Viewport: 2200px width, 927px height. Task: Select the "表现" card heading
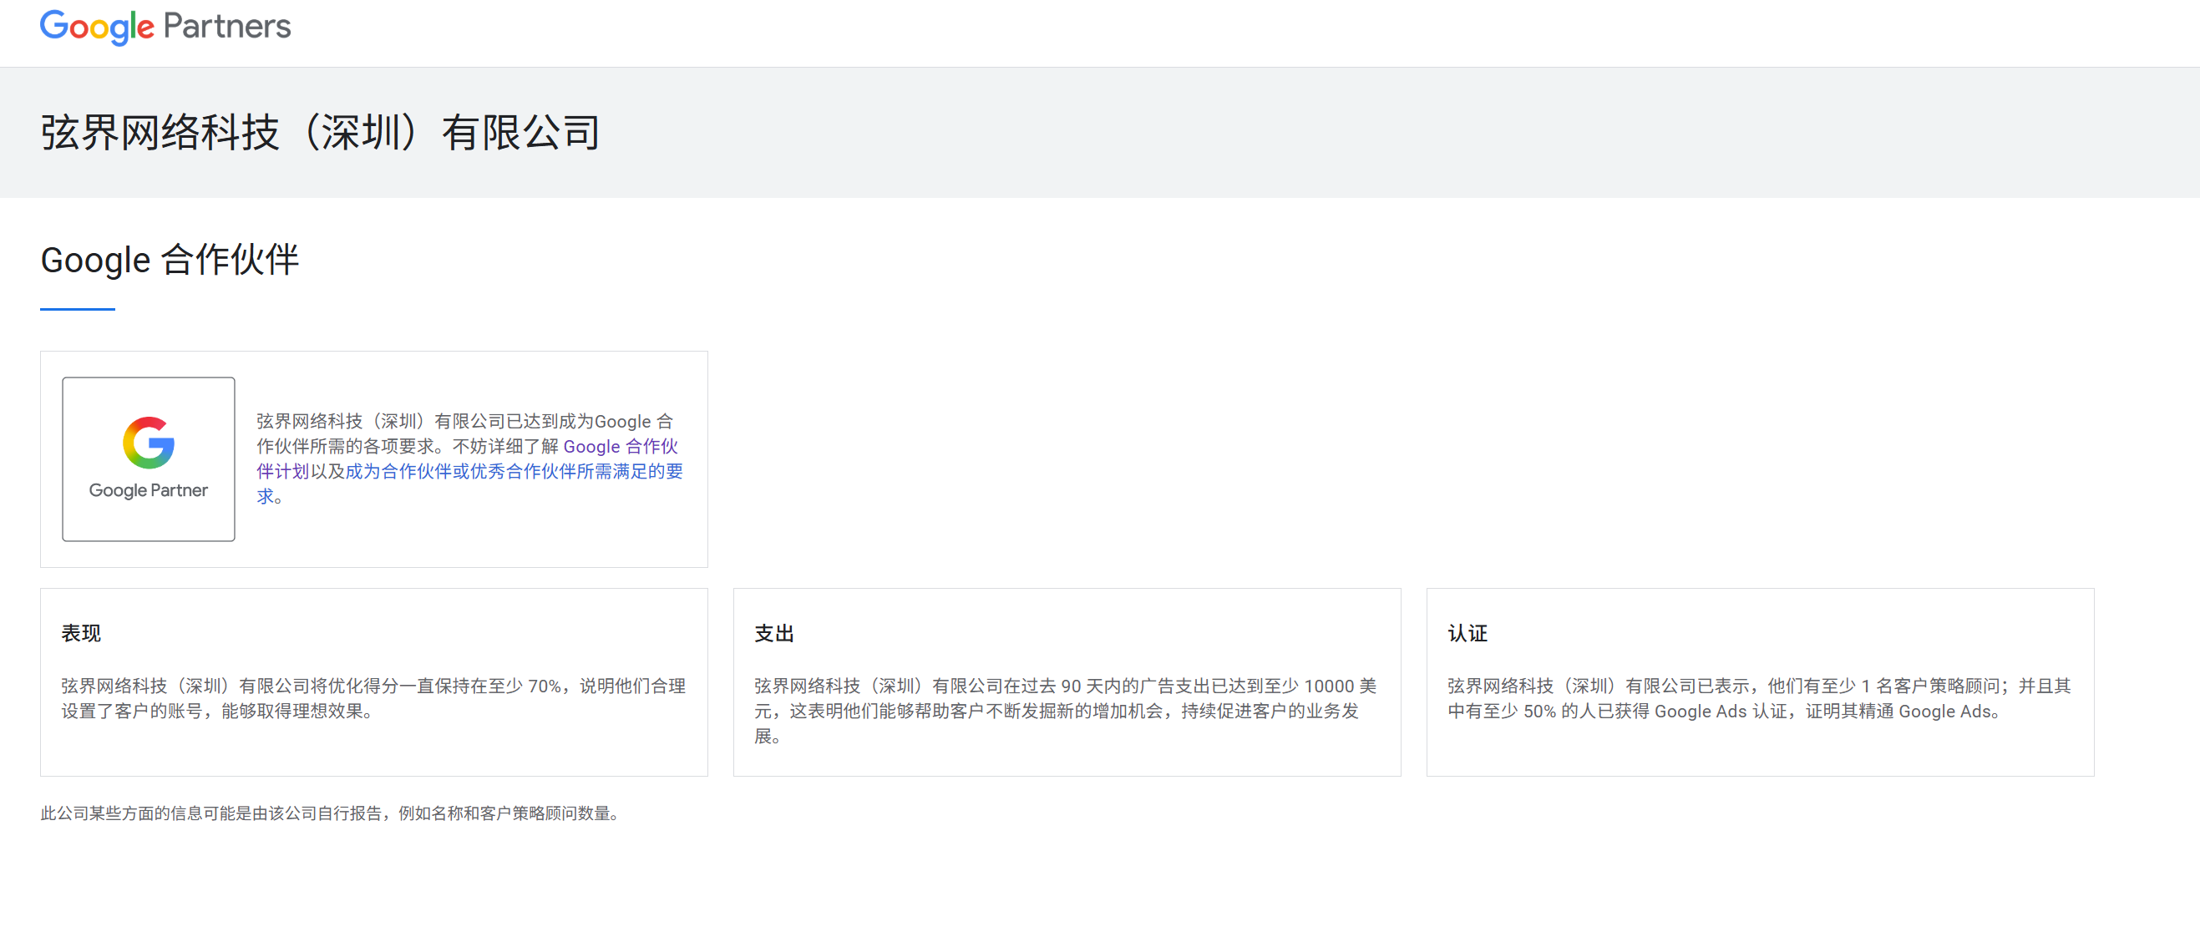click(81, 633)
